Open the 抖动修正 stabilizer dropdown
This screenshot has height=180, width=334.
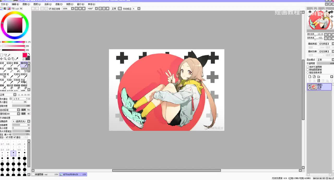(x=139, y=9)
